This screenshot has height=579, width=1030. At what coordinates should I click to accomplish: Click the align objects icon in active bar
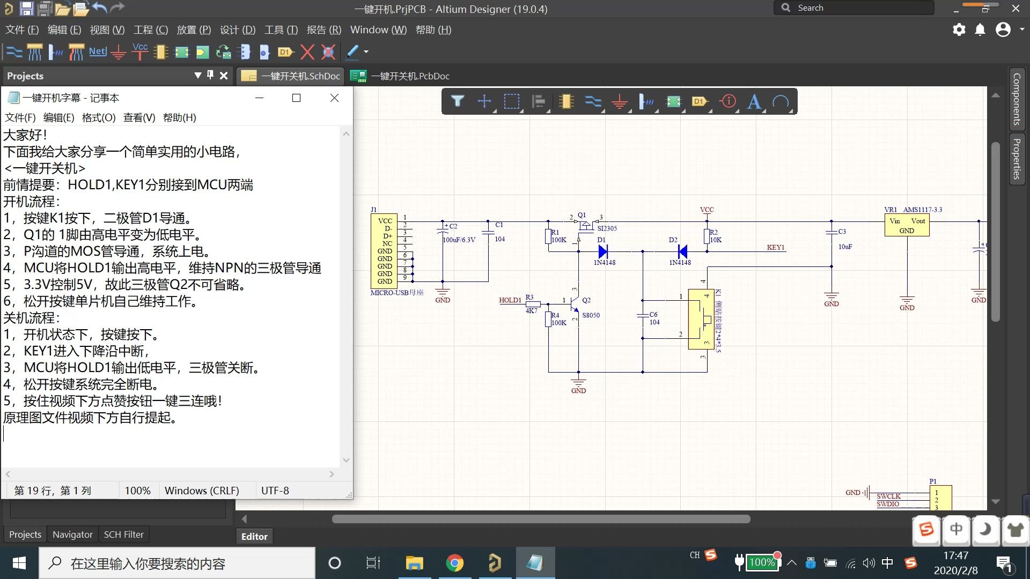538,101
